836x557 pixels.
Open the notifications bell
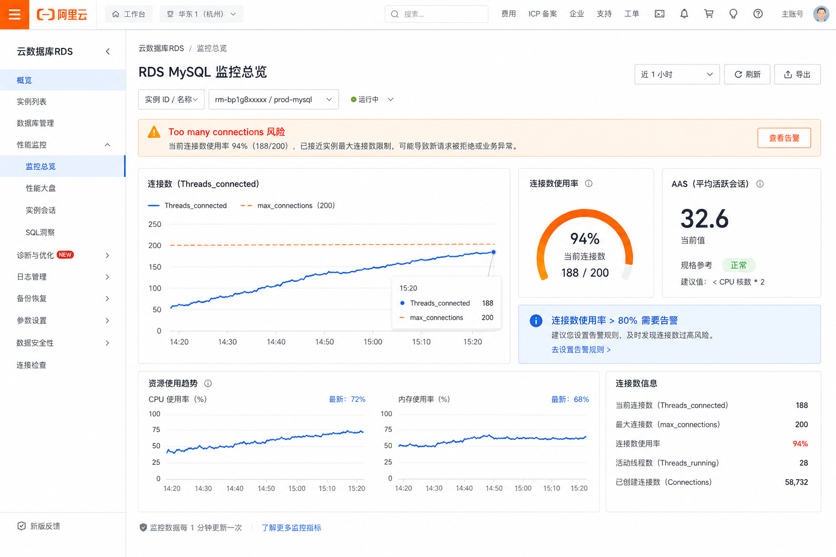point(684,14)
